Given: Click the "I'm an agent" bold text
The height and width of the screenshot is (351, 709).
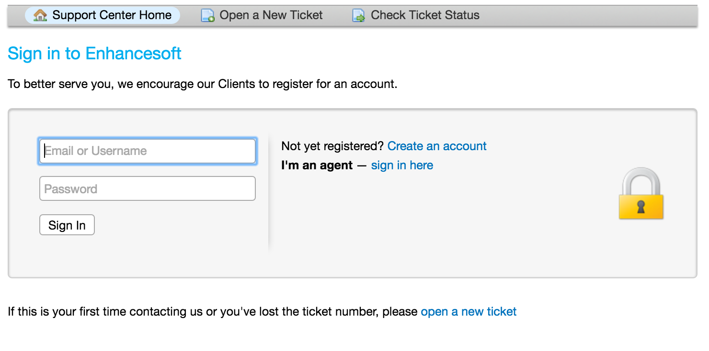Looking at the screenshot, I should tap(317, 165).
